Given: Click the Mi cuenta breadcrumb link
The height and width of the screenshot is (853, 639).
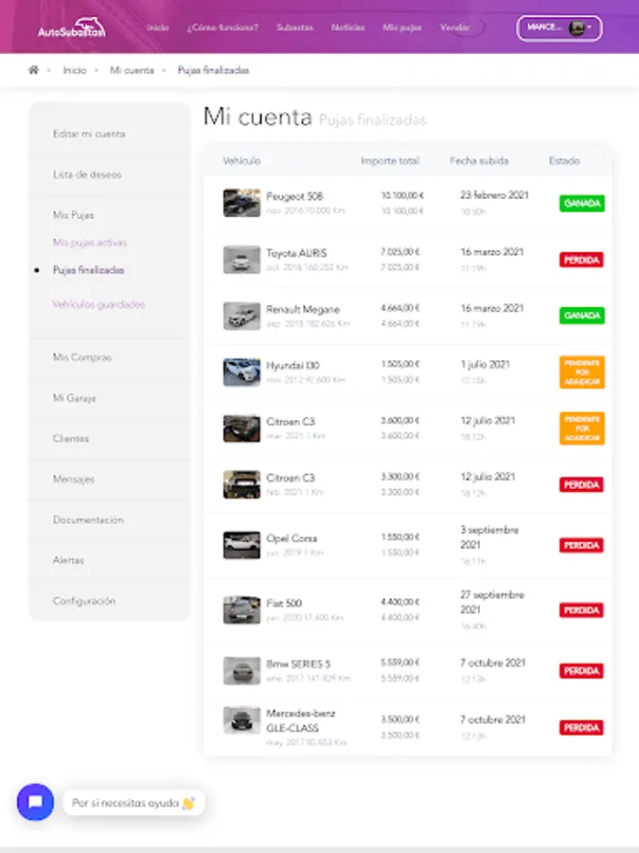Looking at the screenshot, I should pyautogui.click(x=132, y=70).
